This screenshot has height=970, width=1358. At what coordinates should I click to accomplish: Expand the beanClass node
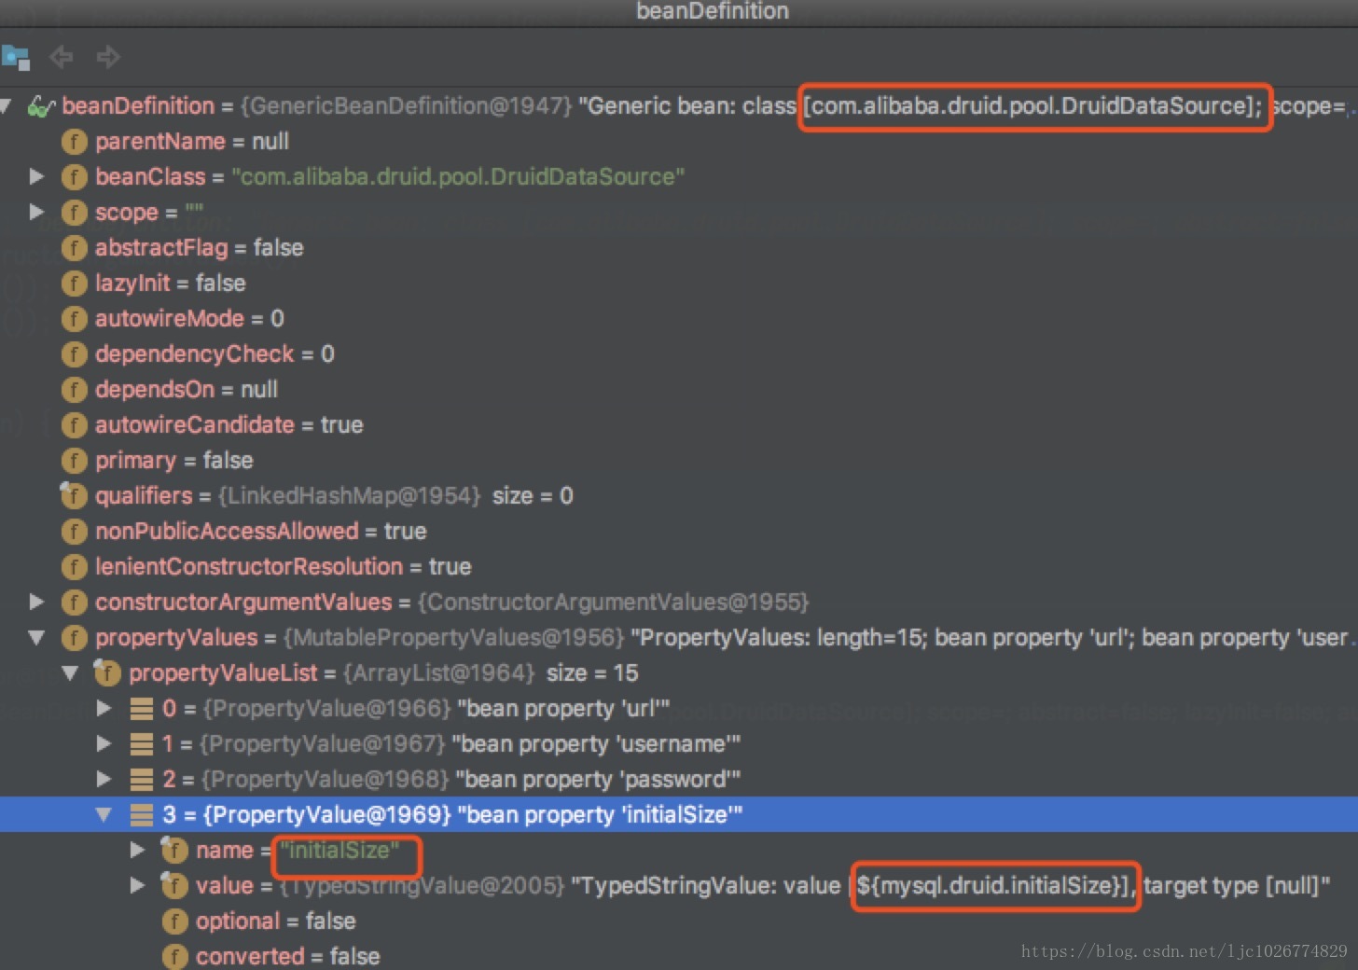click(x=36, y=176)
